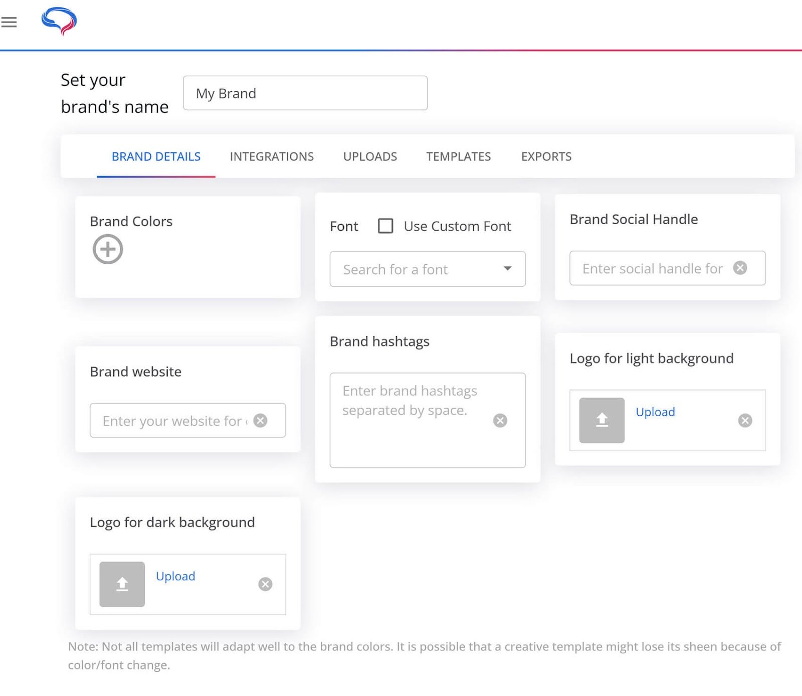Screen dimensions: 802x696
Task: Clear the brand hashtags field
Action: click(500, 420)
